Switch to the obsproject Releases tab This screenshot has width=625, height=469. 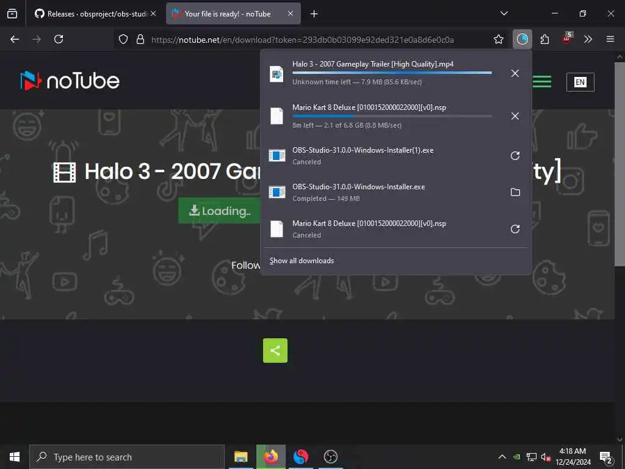[95, 13]
